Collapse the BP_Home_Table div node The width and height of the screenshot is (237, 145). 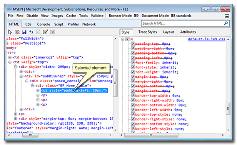click(32, 86)
